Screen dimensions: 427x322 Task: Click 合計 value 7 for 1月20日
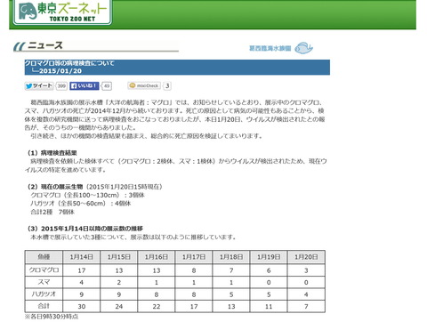pyautogui.click(x=306, y=306)
